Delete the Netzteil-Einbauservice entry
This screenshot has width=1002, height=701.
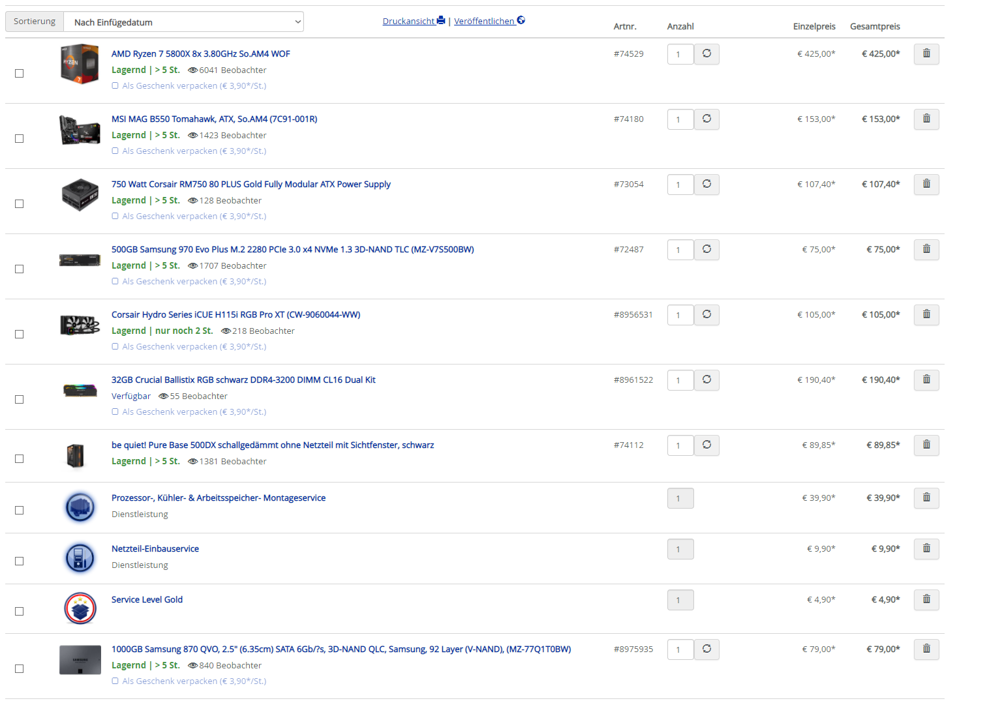pos(926,549)
